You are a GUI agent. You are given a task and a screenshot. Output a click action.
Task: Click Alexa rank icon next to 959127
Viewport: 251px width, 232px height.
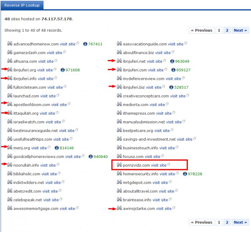[173, 70]
